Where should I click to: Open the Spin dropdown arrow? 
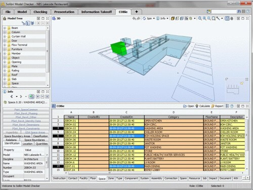[x=154, y=18]
